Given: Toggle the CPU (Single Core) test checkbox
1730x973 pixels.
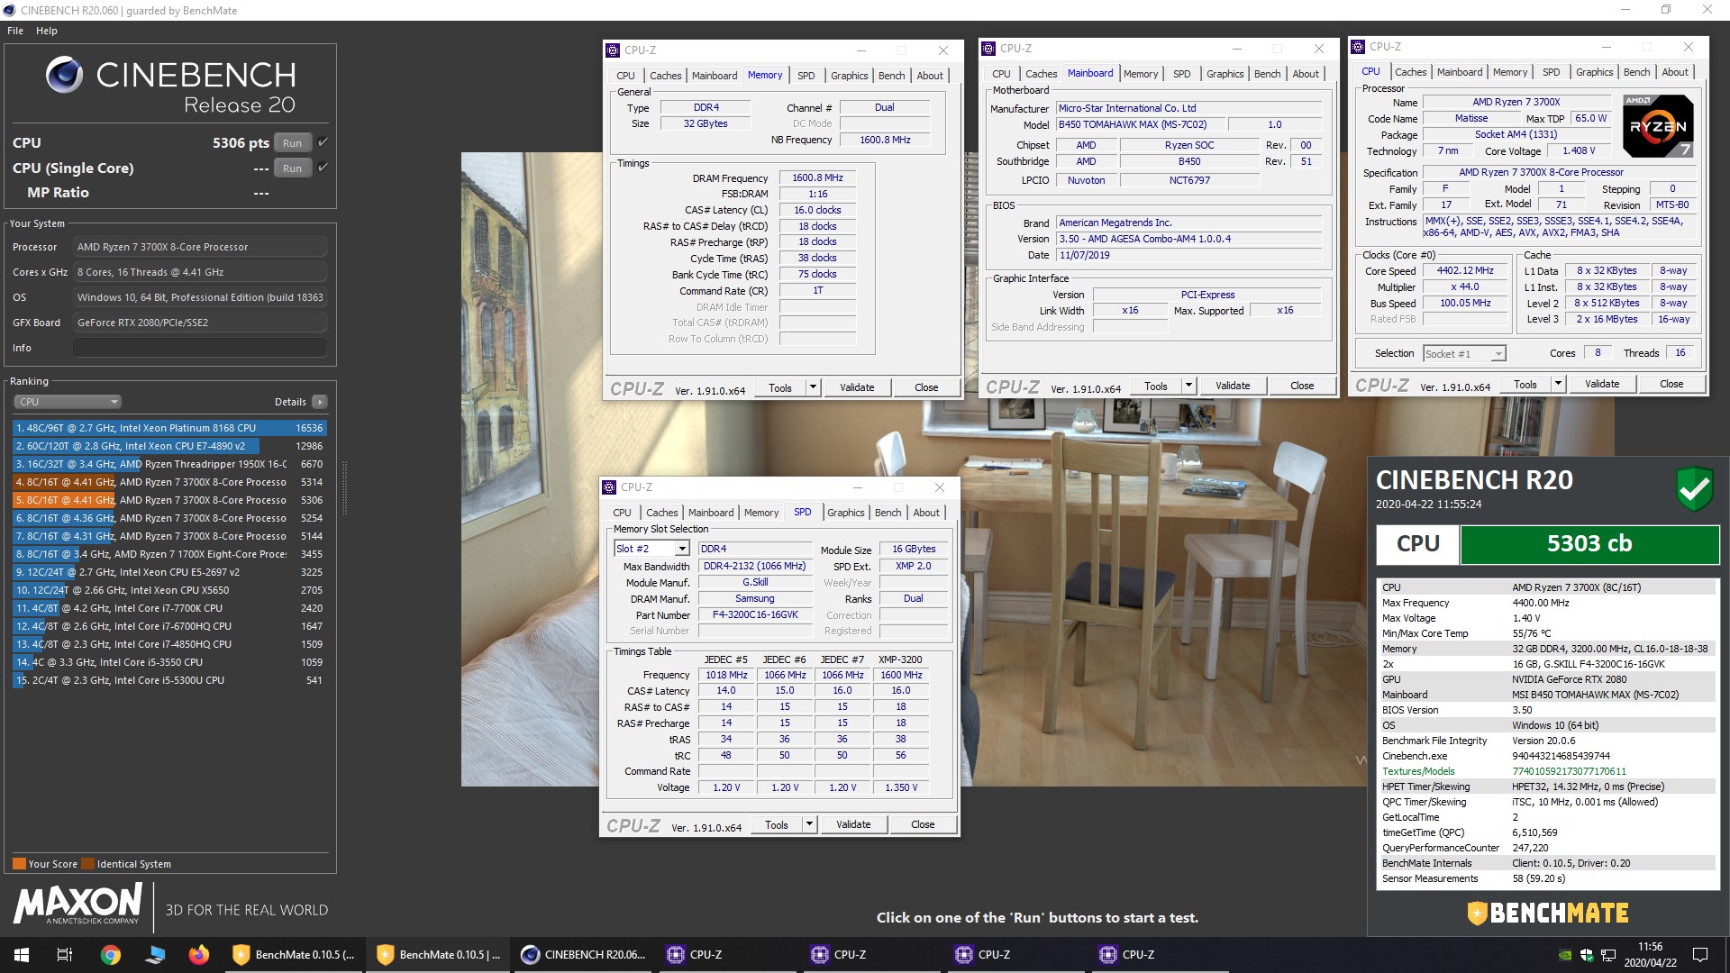Looking at the screenshot, I should coord(323,168).
